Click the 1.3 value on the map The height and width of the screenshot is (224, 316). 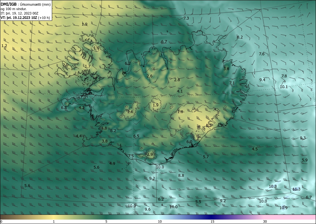click(x=209, y=125)
